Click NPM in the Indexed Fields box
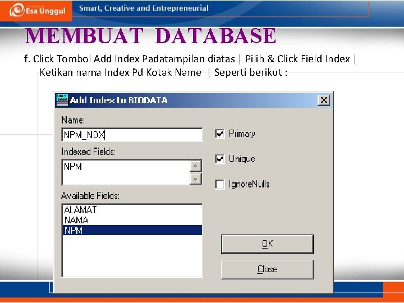Screen dimensions: 404x303 [73, 167]
